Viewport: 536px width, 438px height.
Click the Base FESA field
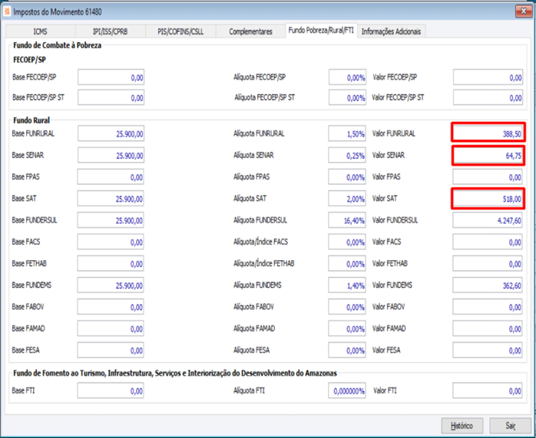(111, 350)
